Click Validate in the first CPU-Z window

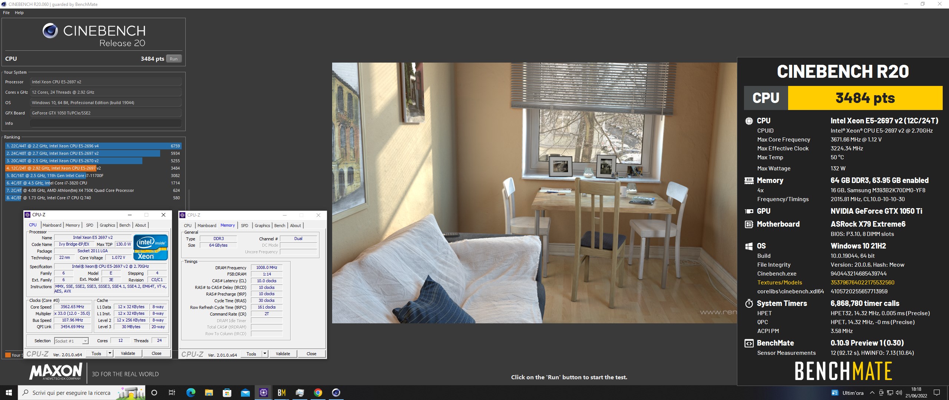pyautogui.click(x=128, y=353)
